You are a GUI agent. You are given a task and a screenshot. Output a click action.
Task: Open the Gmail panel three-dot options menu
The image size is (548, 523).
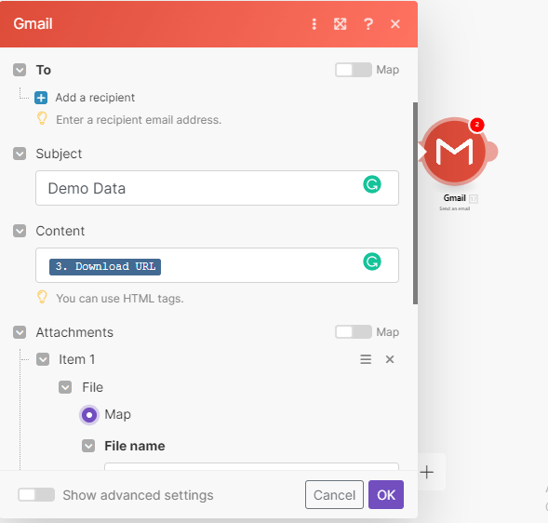coord(314,24)
